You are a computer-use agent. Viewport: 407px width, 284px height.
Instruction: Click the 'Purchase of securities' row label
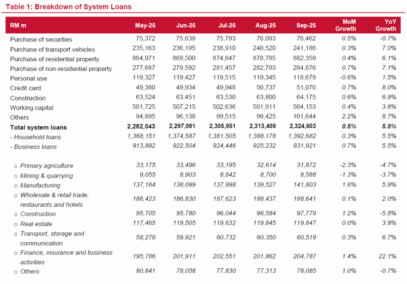(x=41, y=40)
